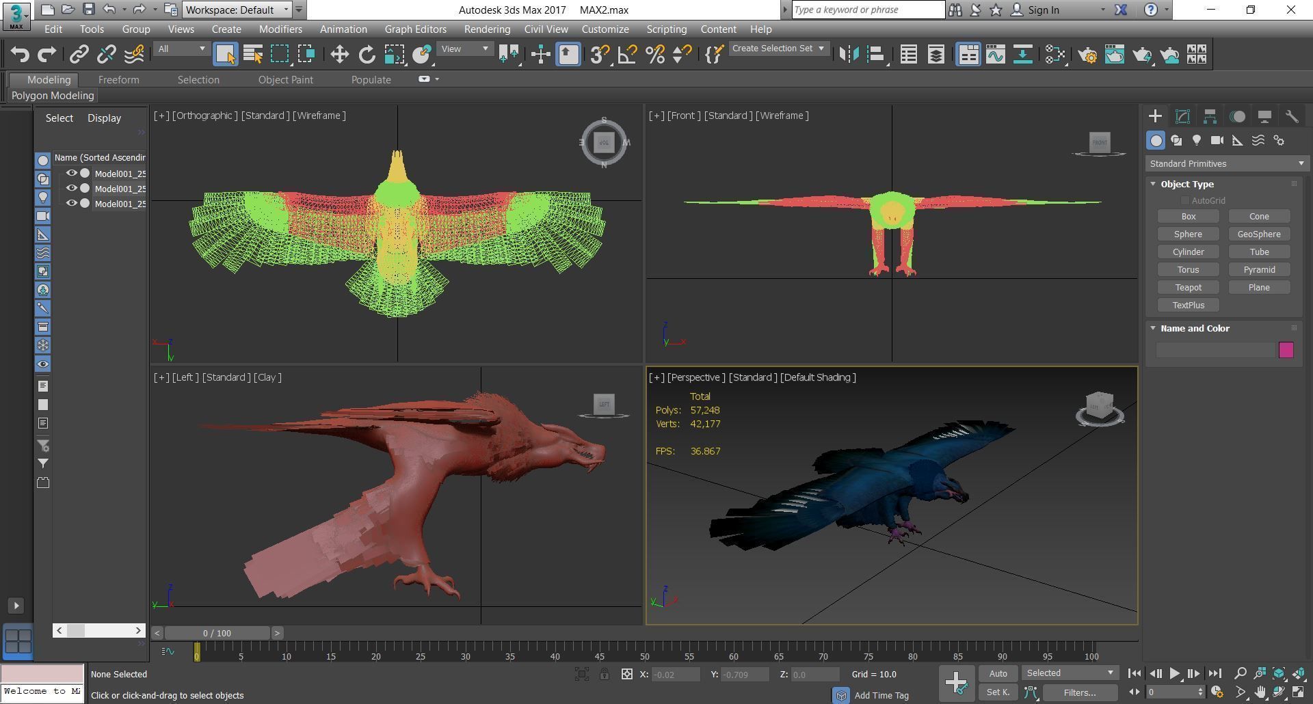The height and width of the screenshot is (704, 1313).
Task: Create a Teapot primitive
Action: 1189,287
